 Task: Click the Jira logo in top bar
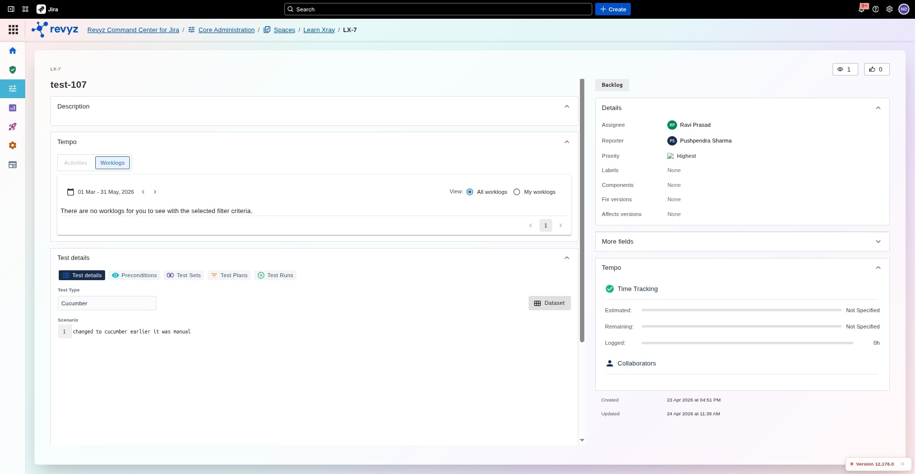pyautogui.click(x=47, y=9)
